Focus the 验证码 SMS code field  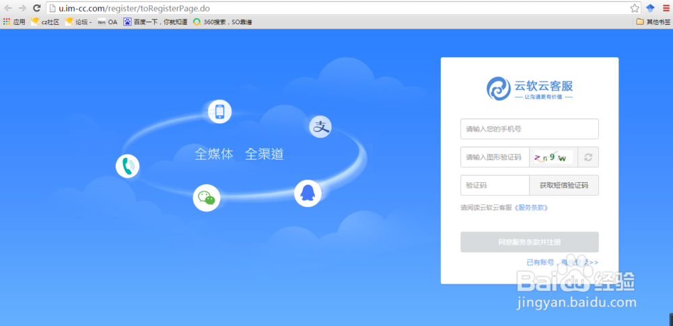495,186
